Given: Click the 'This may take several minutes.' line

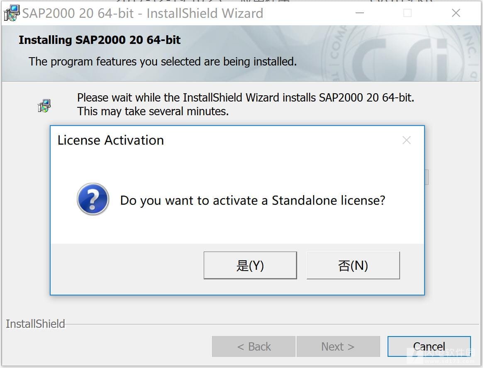Looking at the screenshot, I should click(x=153, y=111).
